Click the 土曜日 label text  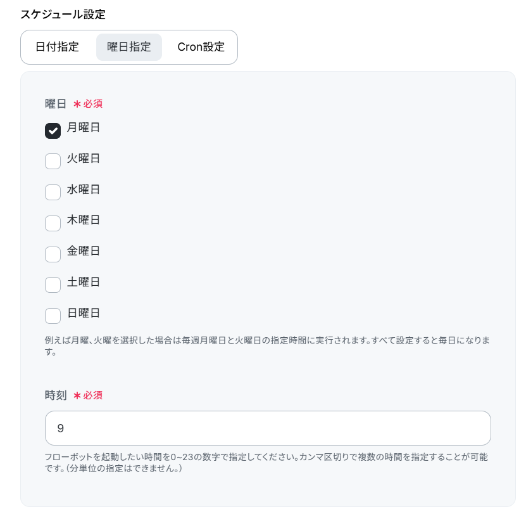point(83,281)
